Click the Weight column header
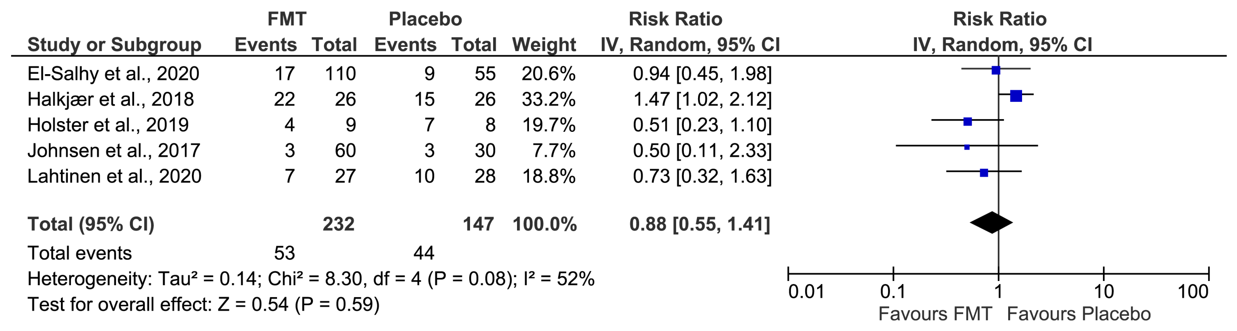 543,45
